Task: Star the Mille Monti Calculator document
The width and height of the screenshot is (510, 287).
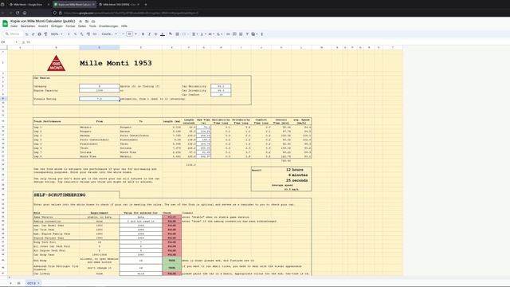Action: pyautogui.click(x=80, y=22)
